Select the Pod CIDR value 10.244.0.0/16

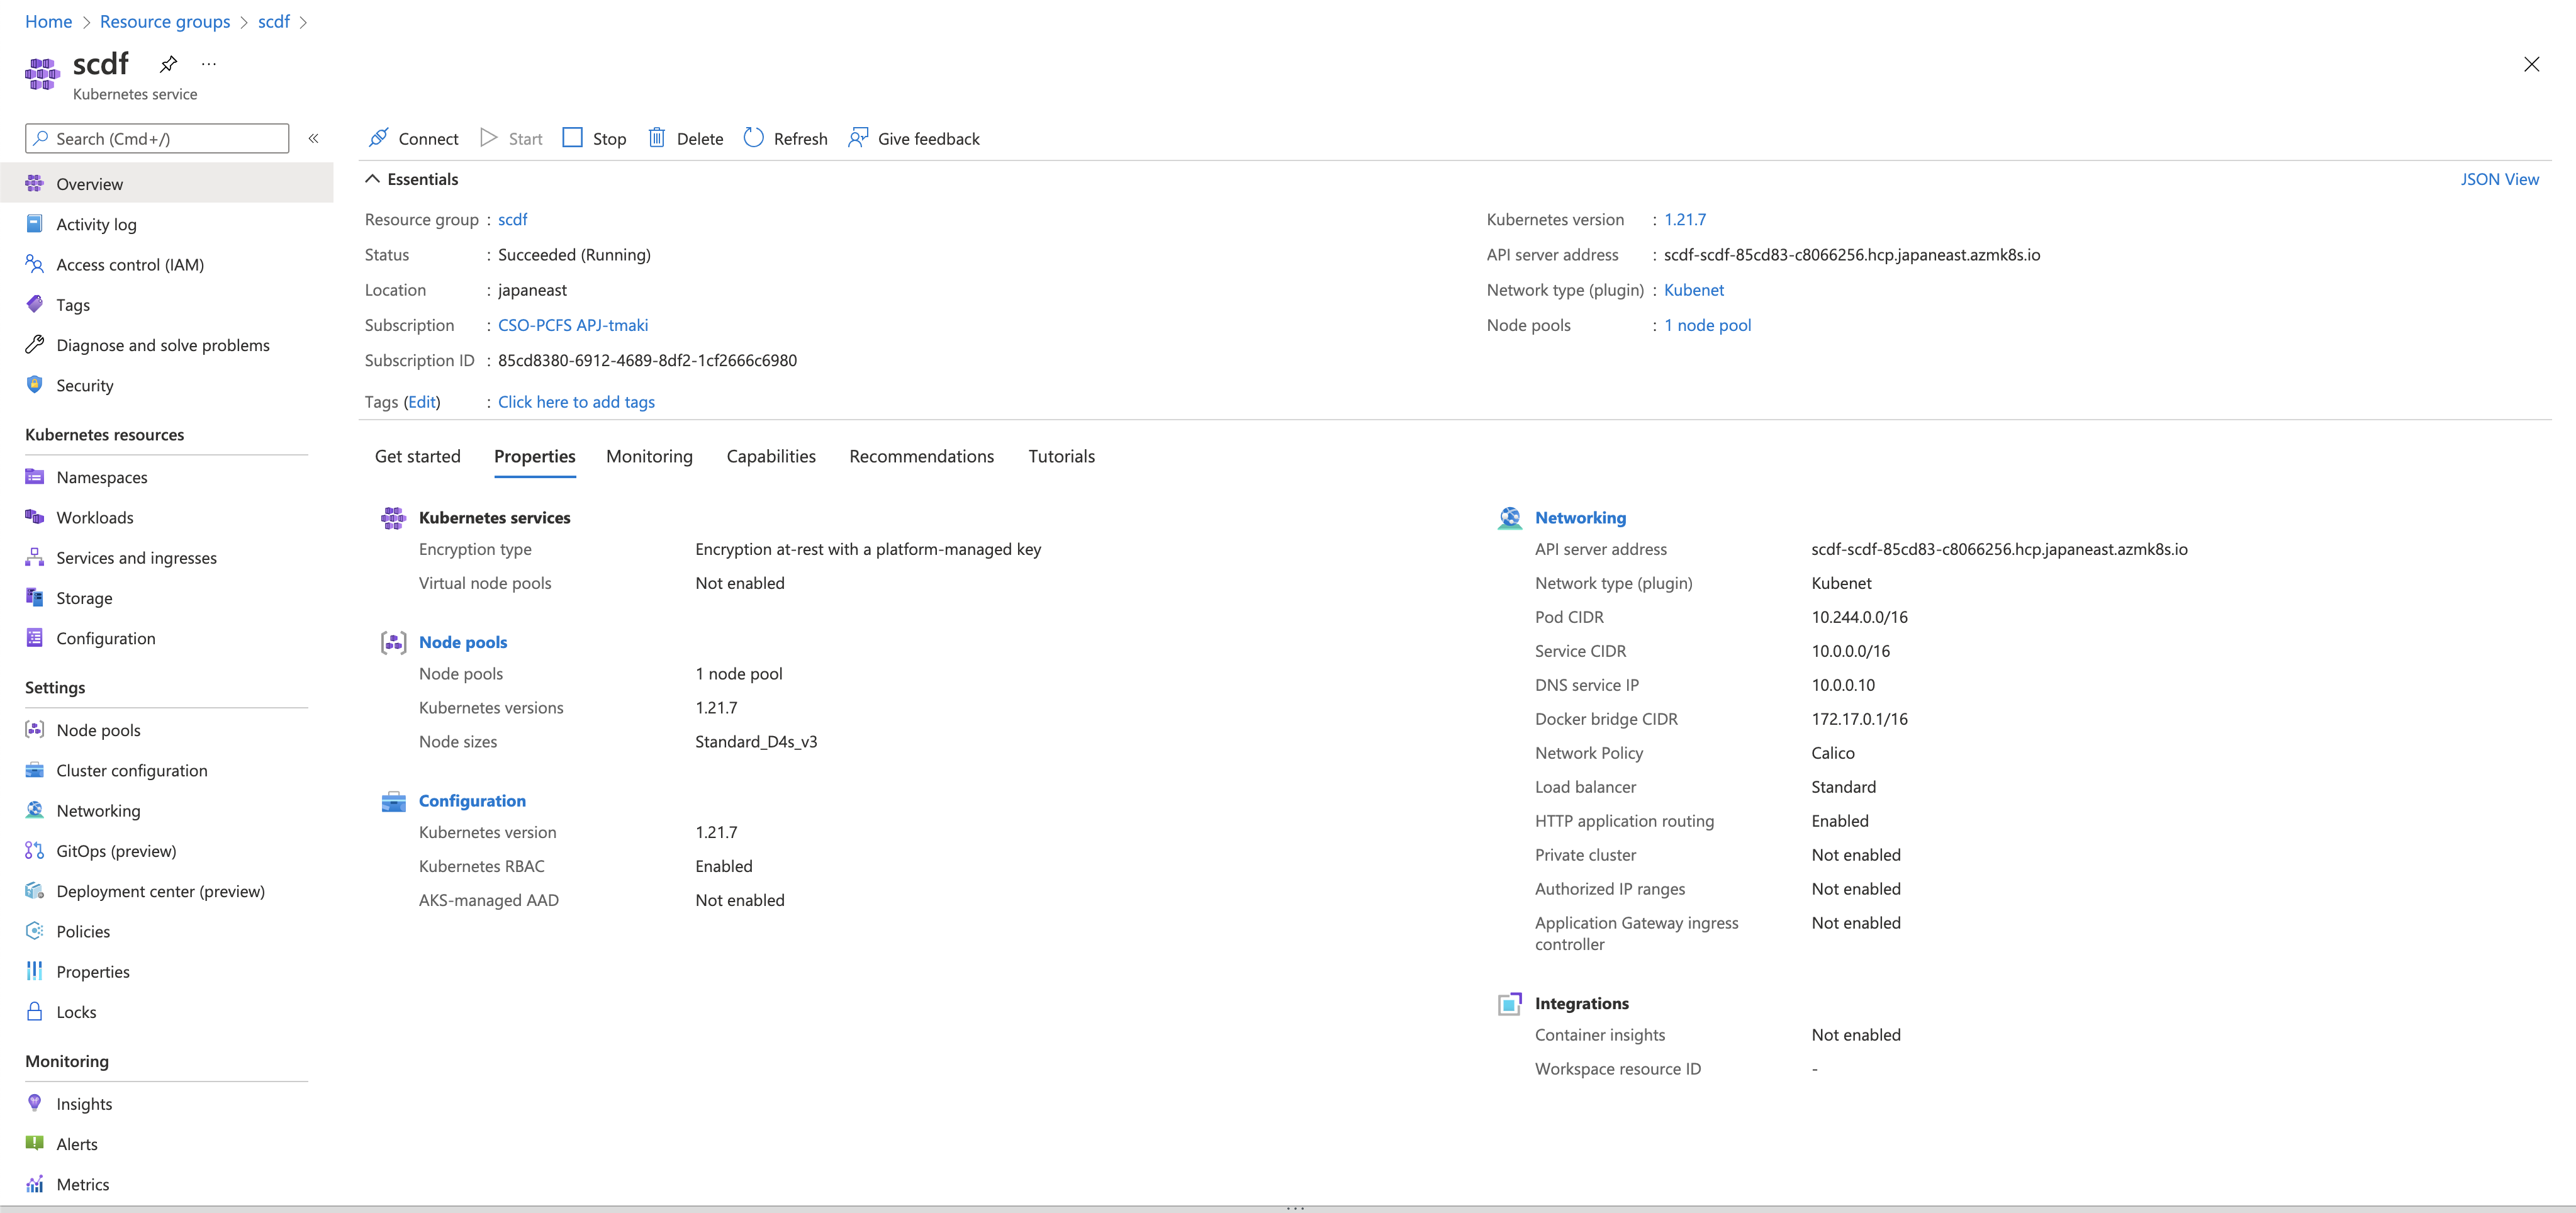(1860, 617)
